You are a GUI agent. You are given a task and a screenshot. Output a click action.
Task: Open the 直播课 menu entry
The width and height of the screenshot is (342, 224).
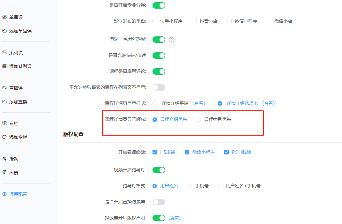(16, 88)
